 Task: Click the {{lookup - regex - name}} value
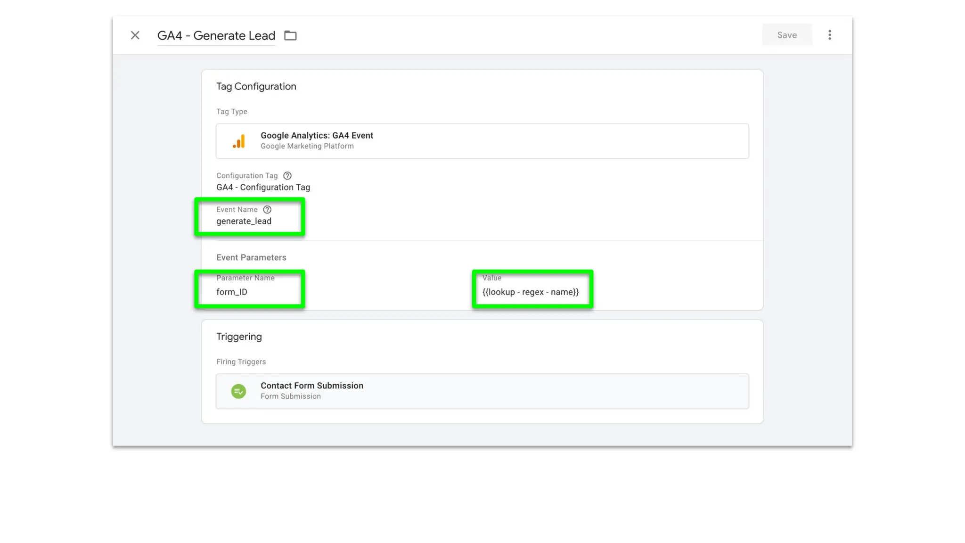click(x=530, y=292)
